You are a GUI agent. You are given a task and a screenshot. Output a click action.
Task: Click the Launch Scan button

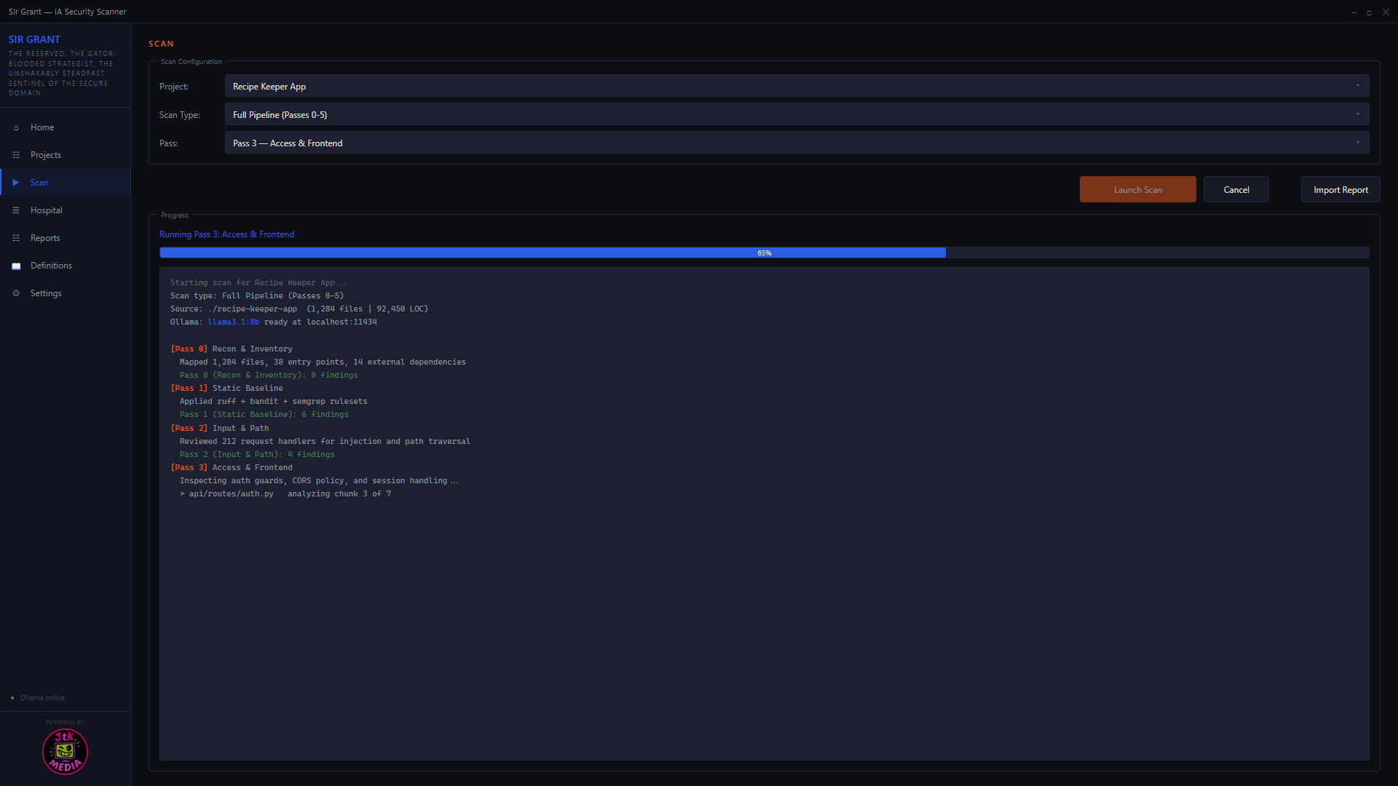(1137, 189)
